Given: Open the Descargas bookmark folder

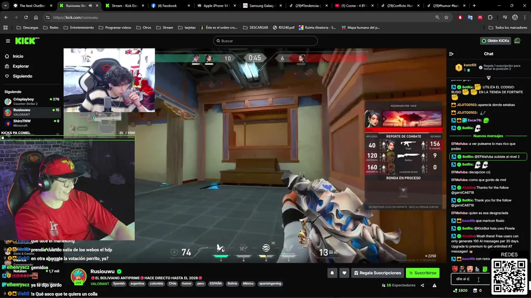Looking at the screenshot, I should coord(27,28).
